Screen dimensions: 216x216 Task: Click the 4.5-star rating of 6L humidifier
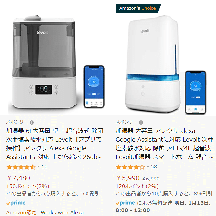point(21,167)
